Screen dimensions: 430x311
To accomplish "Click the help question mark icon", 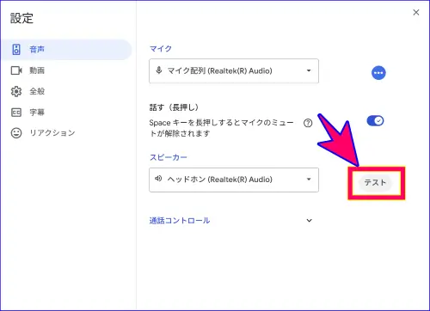I will pyautogui.click(x=308, y=123).
